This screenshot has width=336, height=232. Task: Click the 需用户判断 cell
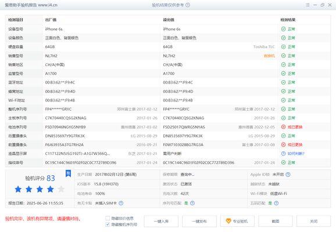coord(172,154)
